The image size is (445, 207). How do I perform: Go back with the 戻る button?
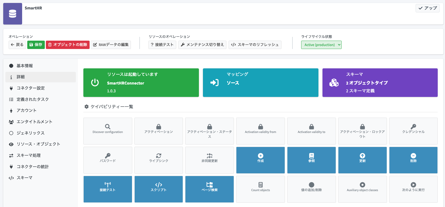(17, 45)
